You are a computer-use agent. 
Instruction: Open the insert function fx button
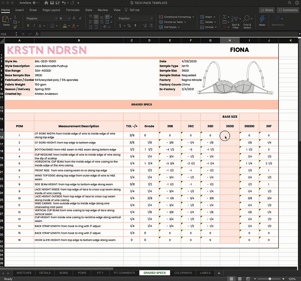pyautogui.click(x=37, y=34)
